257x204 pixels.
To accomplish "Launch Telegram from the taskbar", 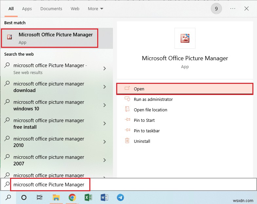I will 120,197.
